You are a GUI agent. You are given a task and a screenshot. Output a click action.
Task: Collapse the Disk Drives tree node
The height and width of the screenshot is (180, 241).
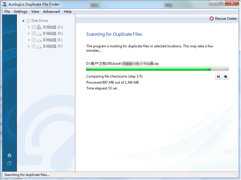23,21
